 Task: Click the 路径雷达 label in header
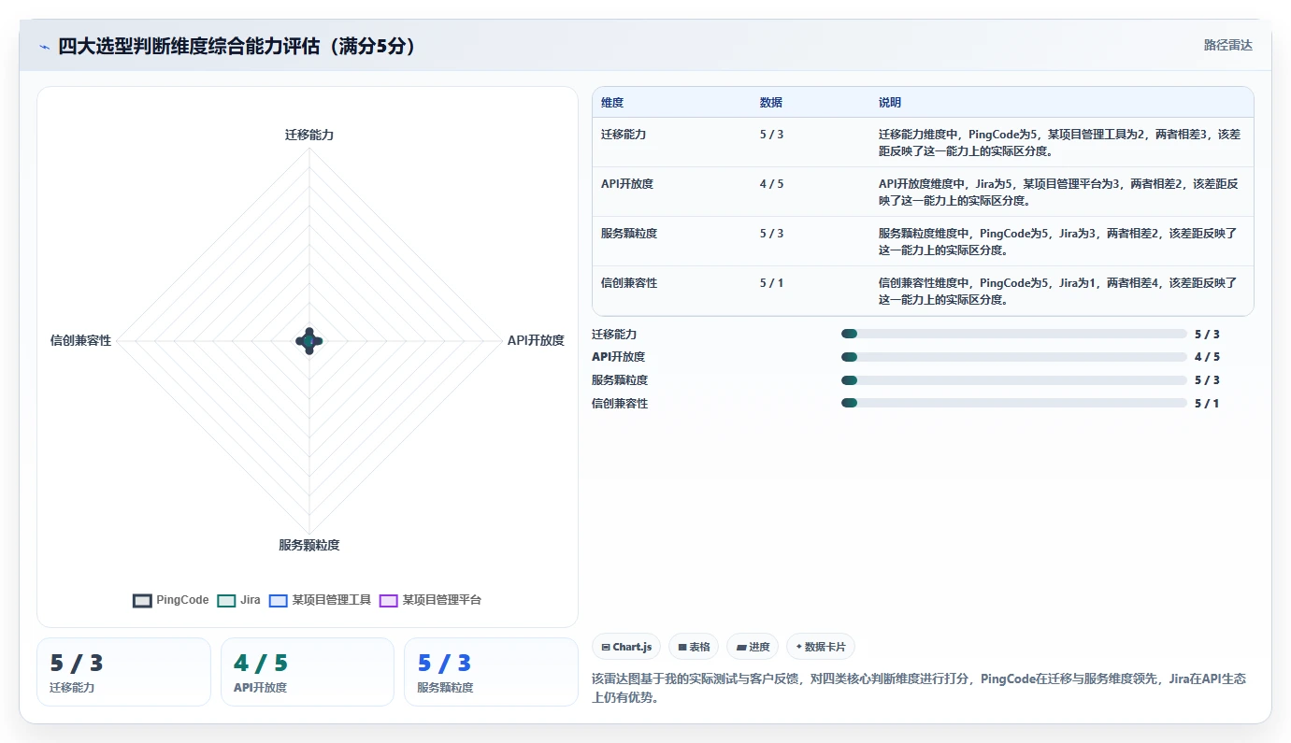pos(1228,45)
